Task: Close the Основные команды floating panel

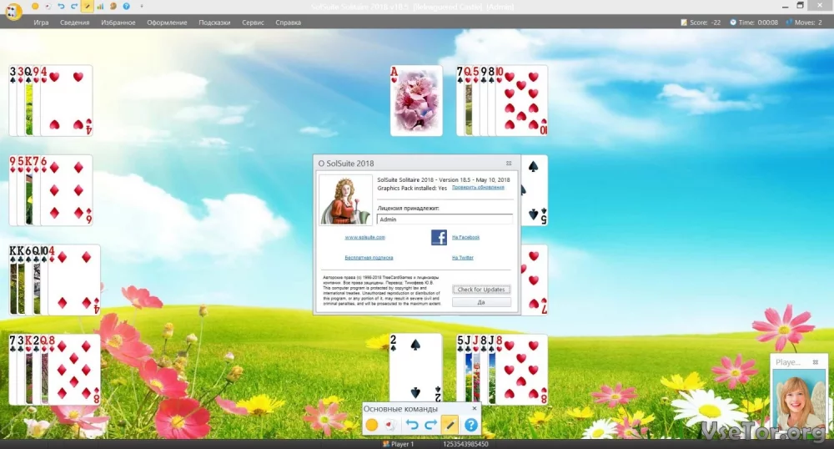Action: [475, 409]
